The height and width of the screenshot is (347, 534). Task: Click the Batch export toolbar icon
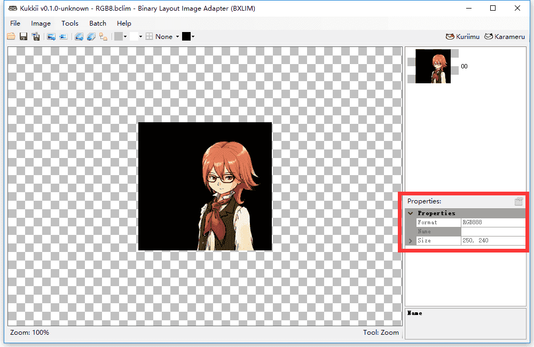click(x=79, y=36)
